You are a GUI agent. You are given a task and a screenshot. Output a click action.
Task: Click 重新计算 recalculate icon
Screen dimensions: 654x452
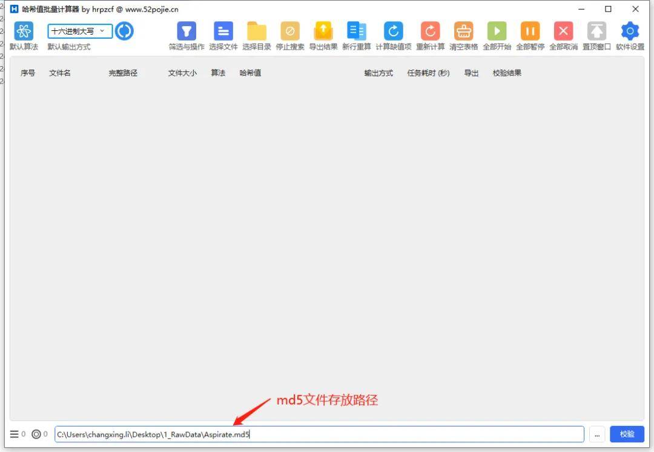coord(431,31)
